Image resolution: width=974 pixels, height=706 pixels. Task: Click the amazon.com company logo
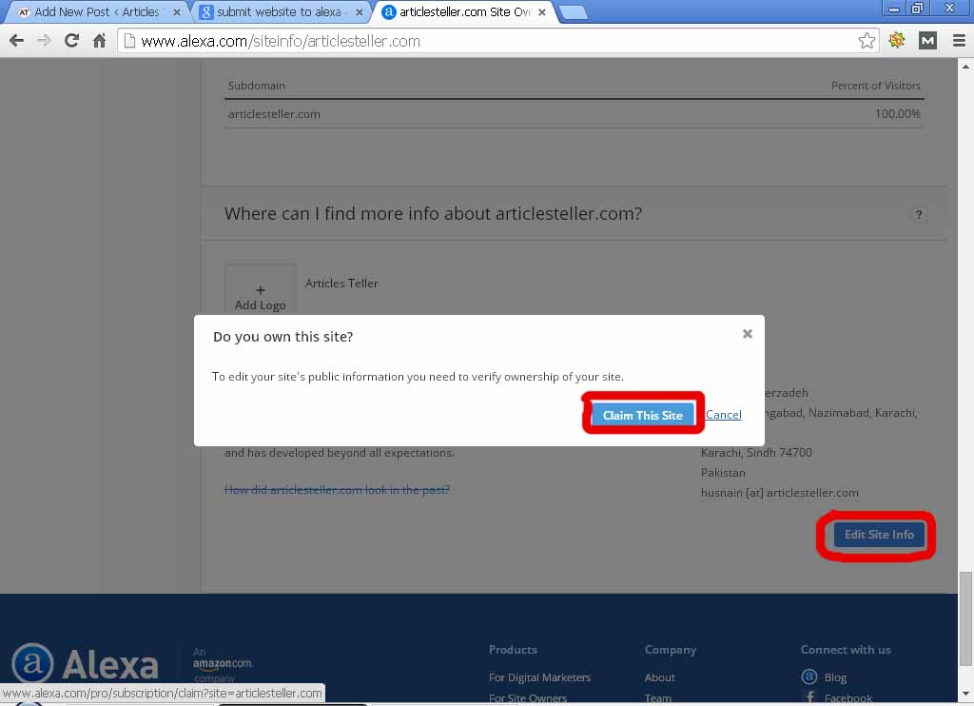pos(222,664)
